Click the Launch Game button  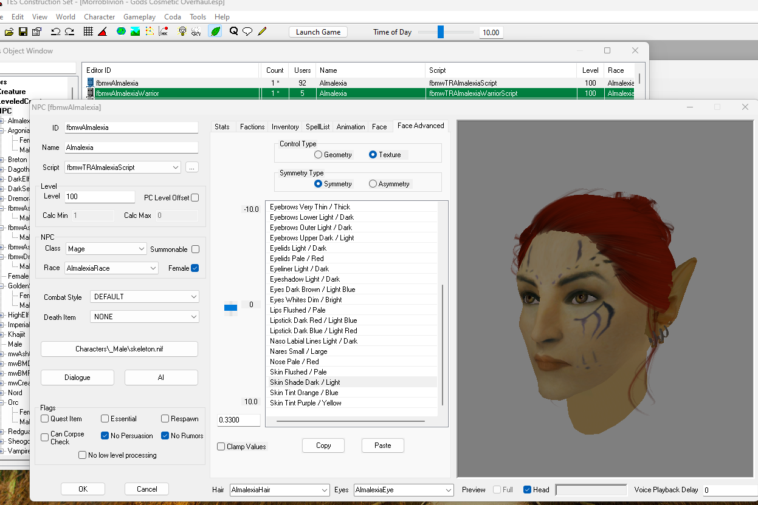point(318,32)
